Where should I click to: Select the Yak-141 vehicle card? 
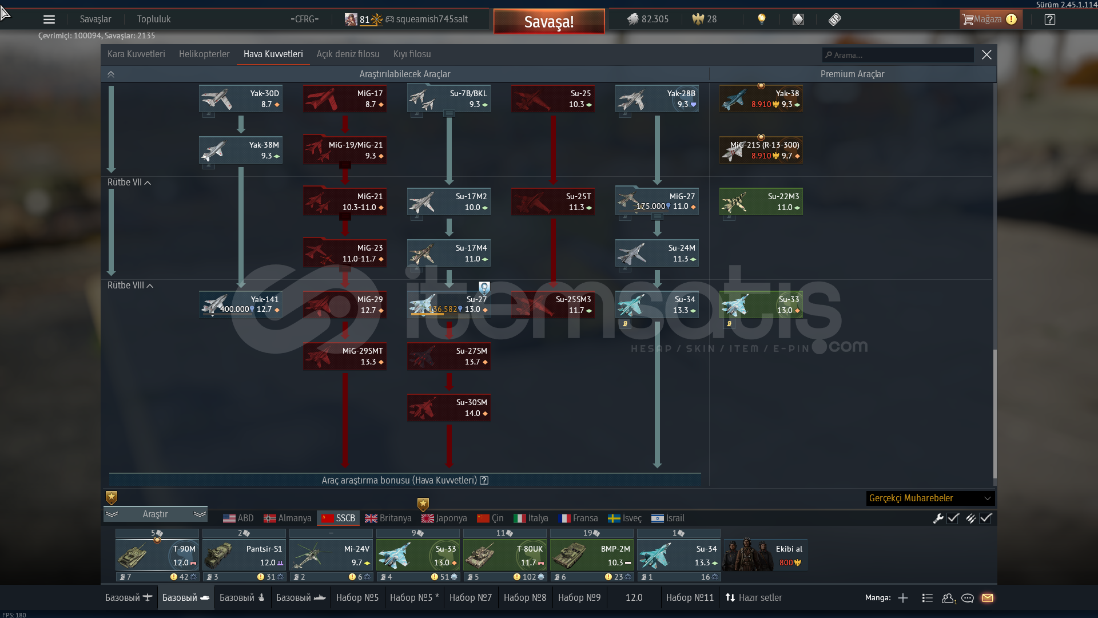(x=241, y=304)
